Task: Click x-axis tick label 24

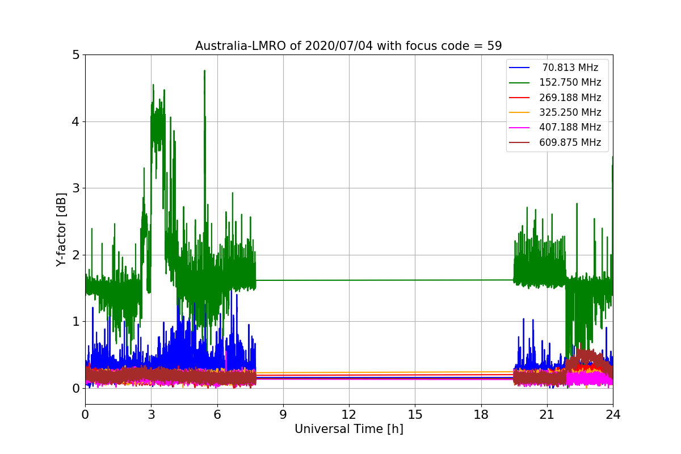Action: point(613,414)
